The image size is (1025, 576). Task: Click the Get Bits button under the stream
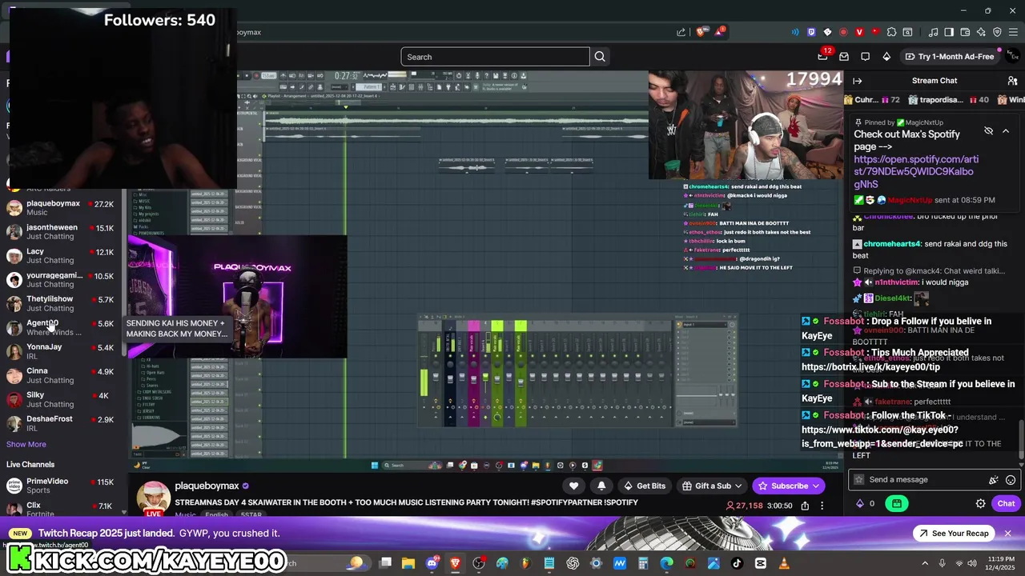(x=644, y=486)
